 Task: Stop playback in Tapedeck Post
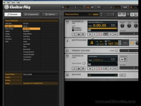[90, 68]
